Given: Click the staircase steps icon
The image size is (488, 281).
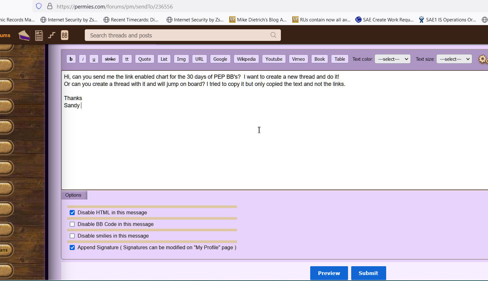Looking at the screenshot, I should pos(52,35).
